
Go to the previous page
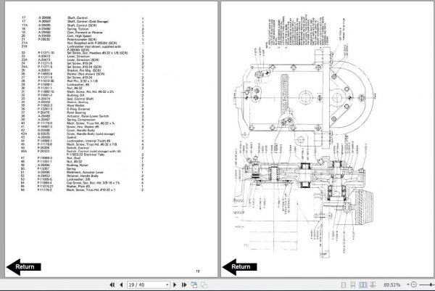[121, 284]
